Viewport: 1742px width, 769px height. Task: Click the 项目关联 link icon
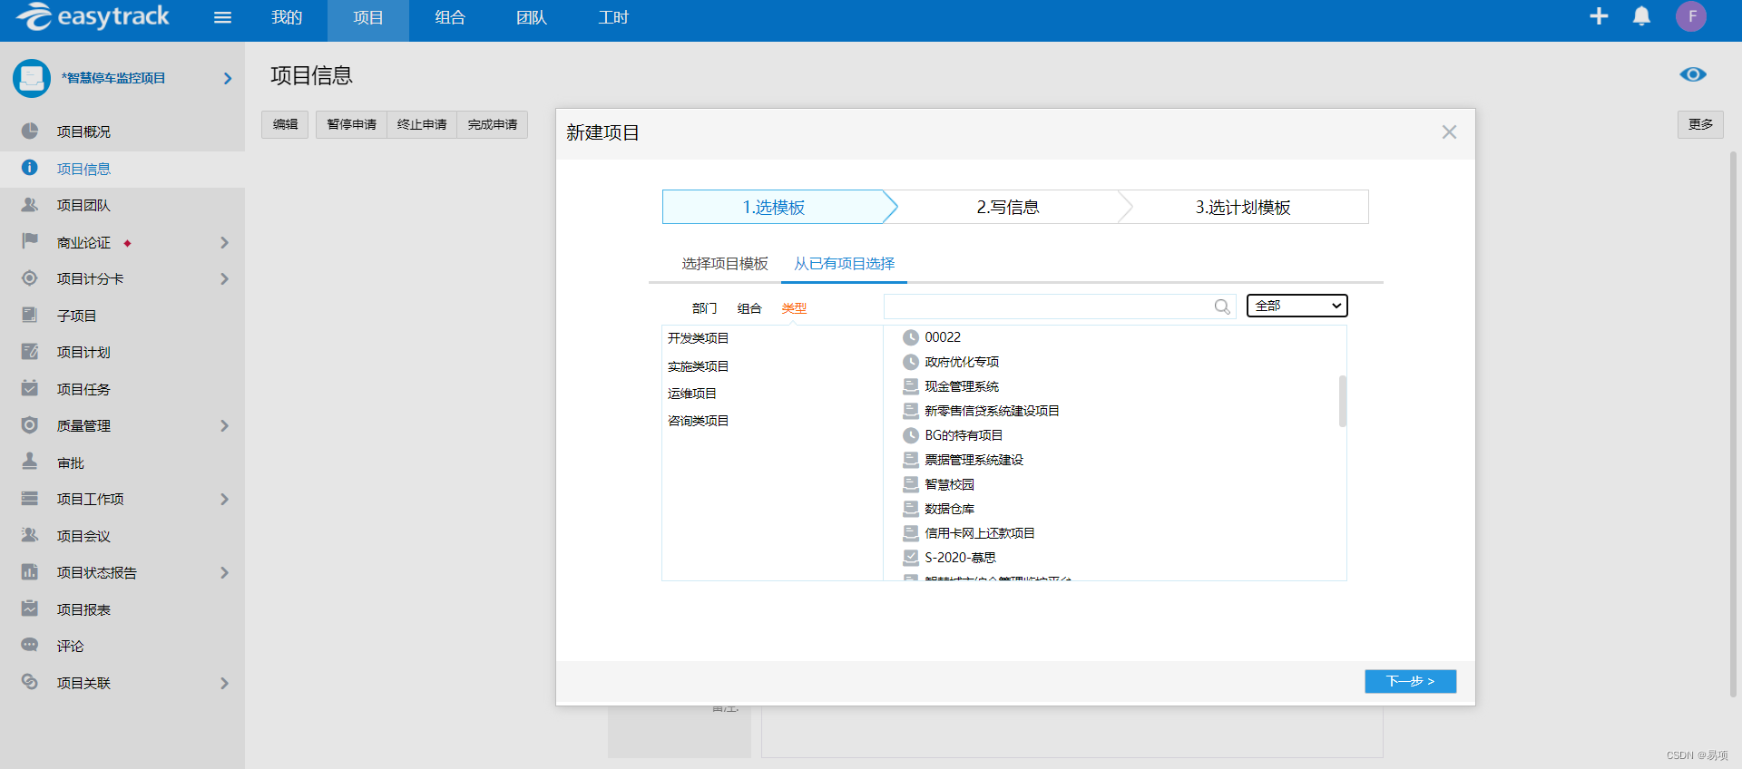30,682
